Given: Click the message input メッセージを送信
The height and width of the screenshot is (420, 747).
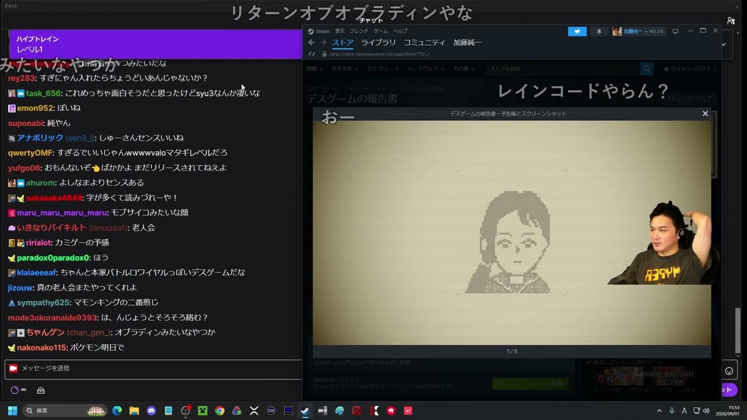Looking at the screenshot, I should [153, 369].
